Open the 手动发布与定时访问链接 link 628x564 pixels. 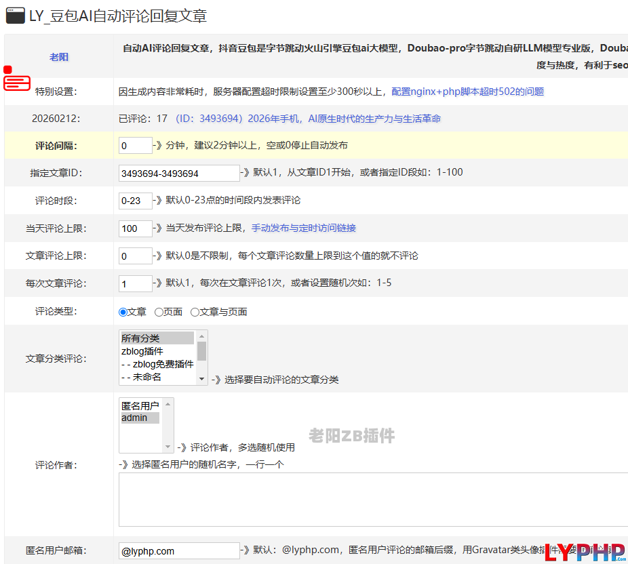pos(304,228)
